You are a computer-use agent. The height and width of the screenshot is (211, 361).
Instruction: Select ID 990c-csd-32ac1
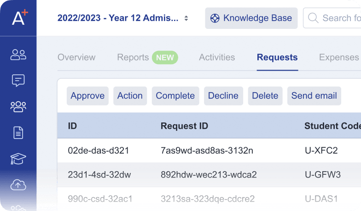(100, 199)
